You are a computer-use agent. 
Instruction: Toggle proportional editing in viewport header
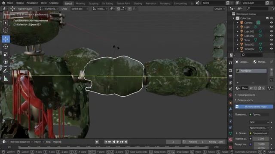[x=130, y=9]
